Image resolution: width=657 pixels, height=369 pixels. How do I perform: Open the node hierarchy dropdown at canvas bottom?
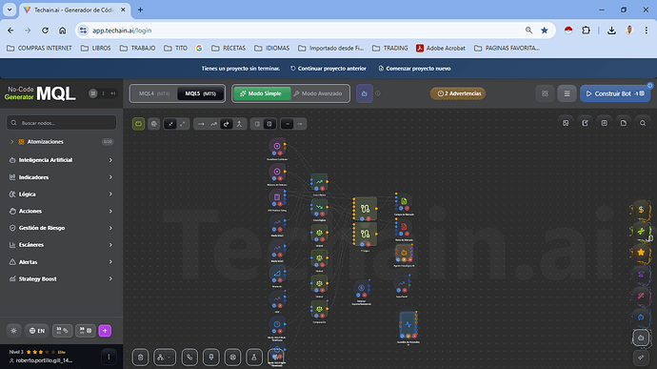164,358
